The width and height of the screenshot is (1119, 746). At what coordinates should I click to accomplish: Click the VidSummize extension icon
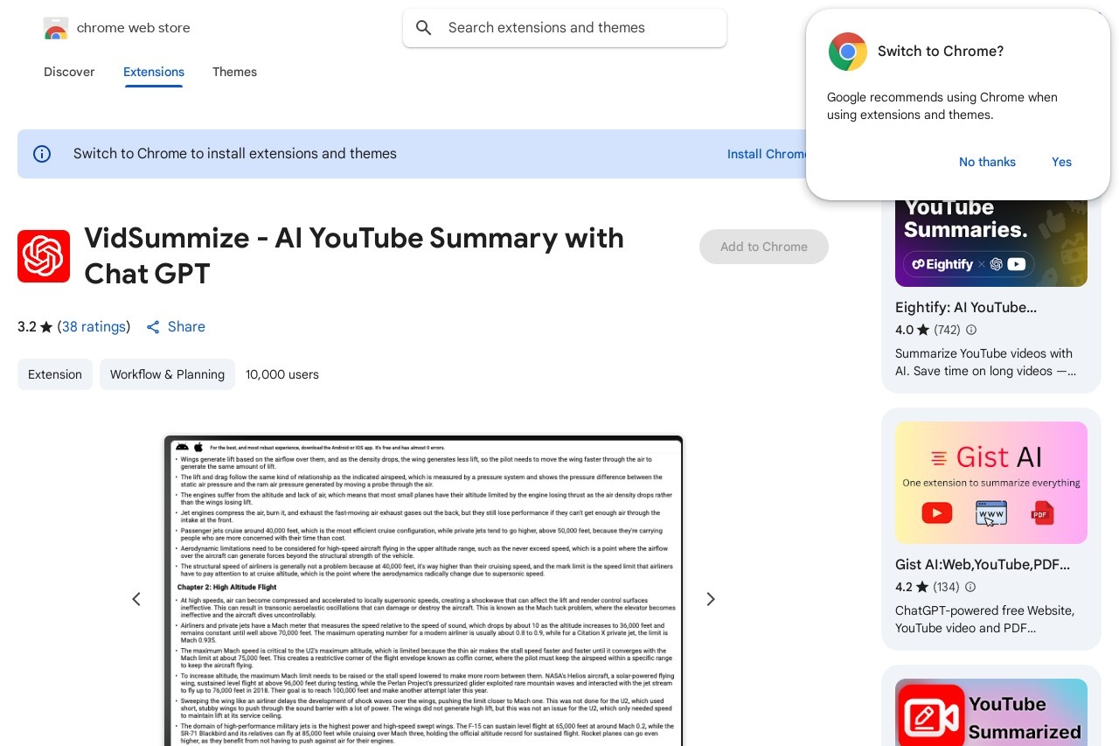click(44, 256)
